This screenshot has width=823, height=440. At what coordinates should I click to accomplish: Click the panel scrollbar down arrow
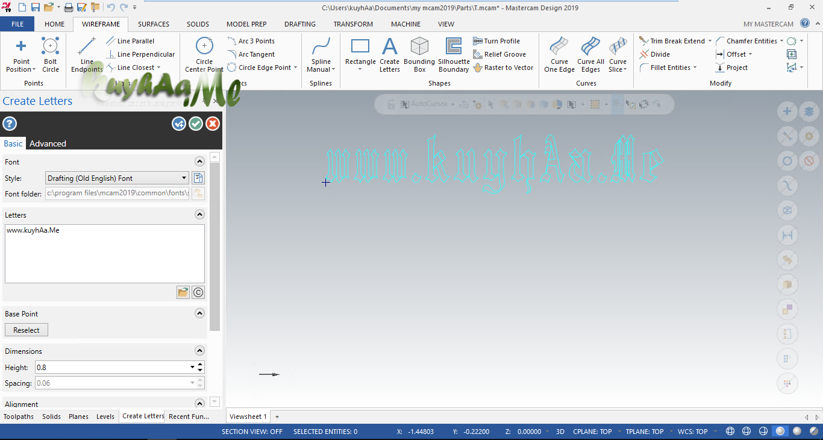point(215,402)
